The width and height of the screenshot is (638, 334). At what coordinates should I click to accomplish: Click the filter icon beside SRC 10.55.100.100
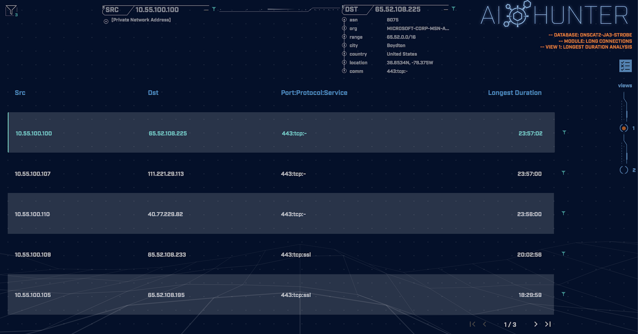point(214,9)
